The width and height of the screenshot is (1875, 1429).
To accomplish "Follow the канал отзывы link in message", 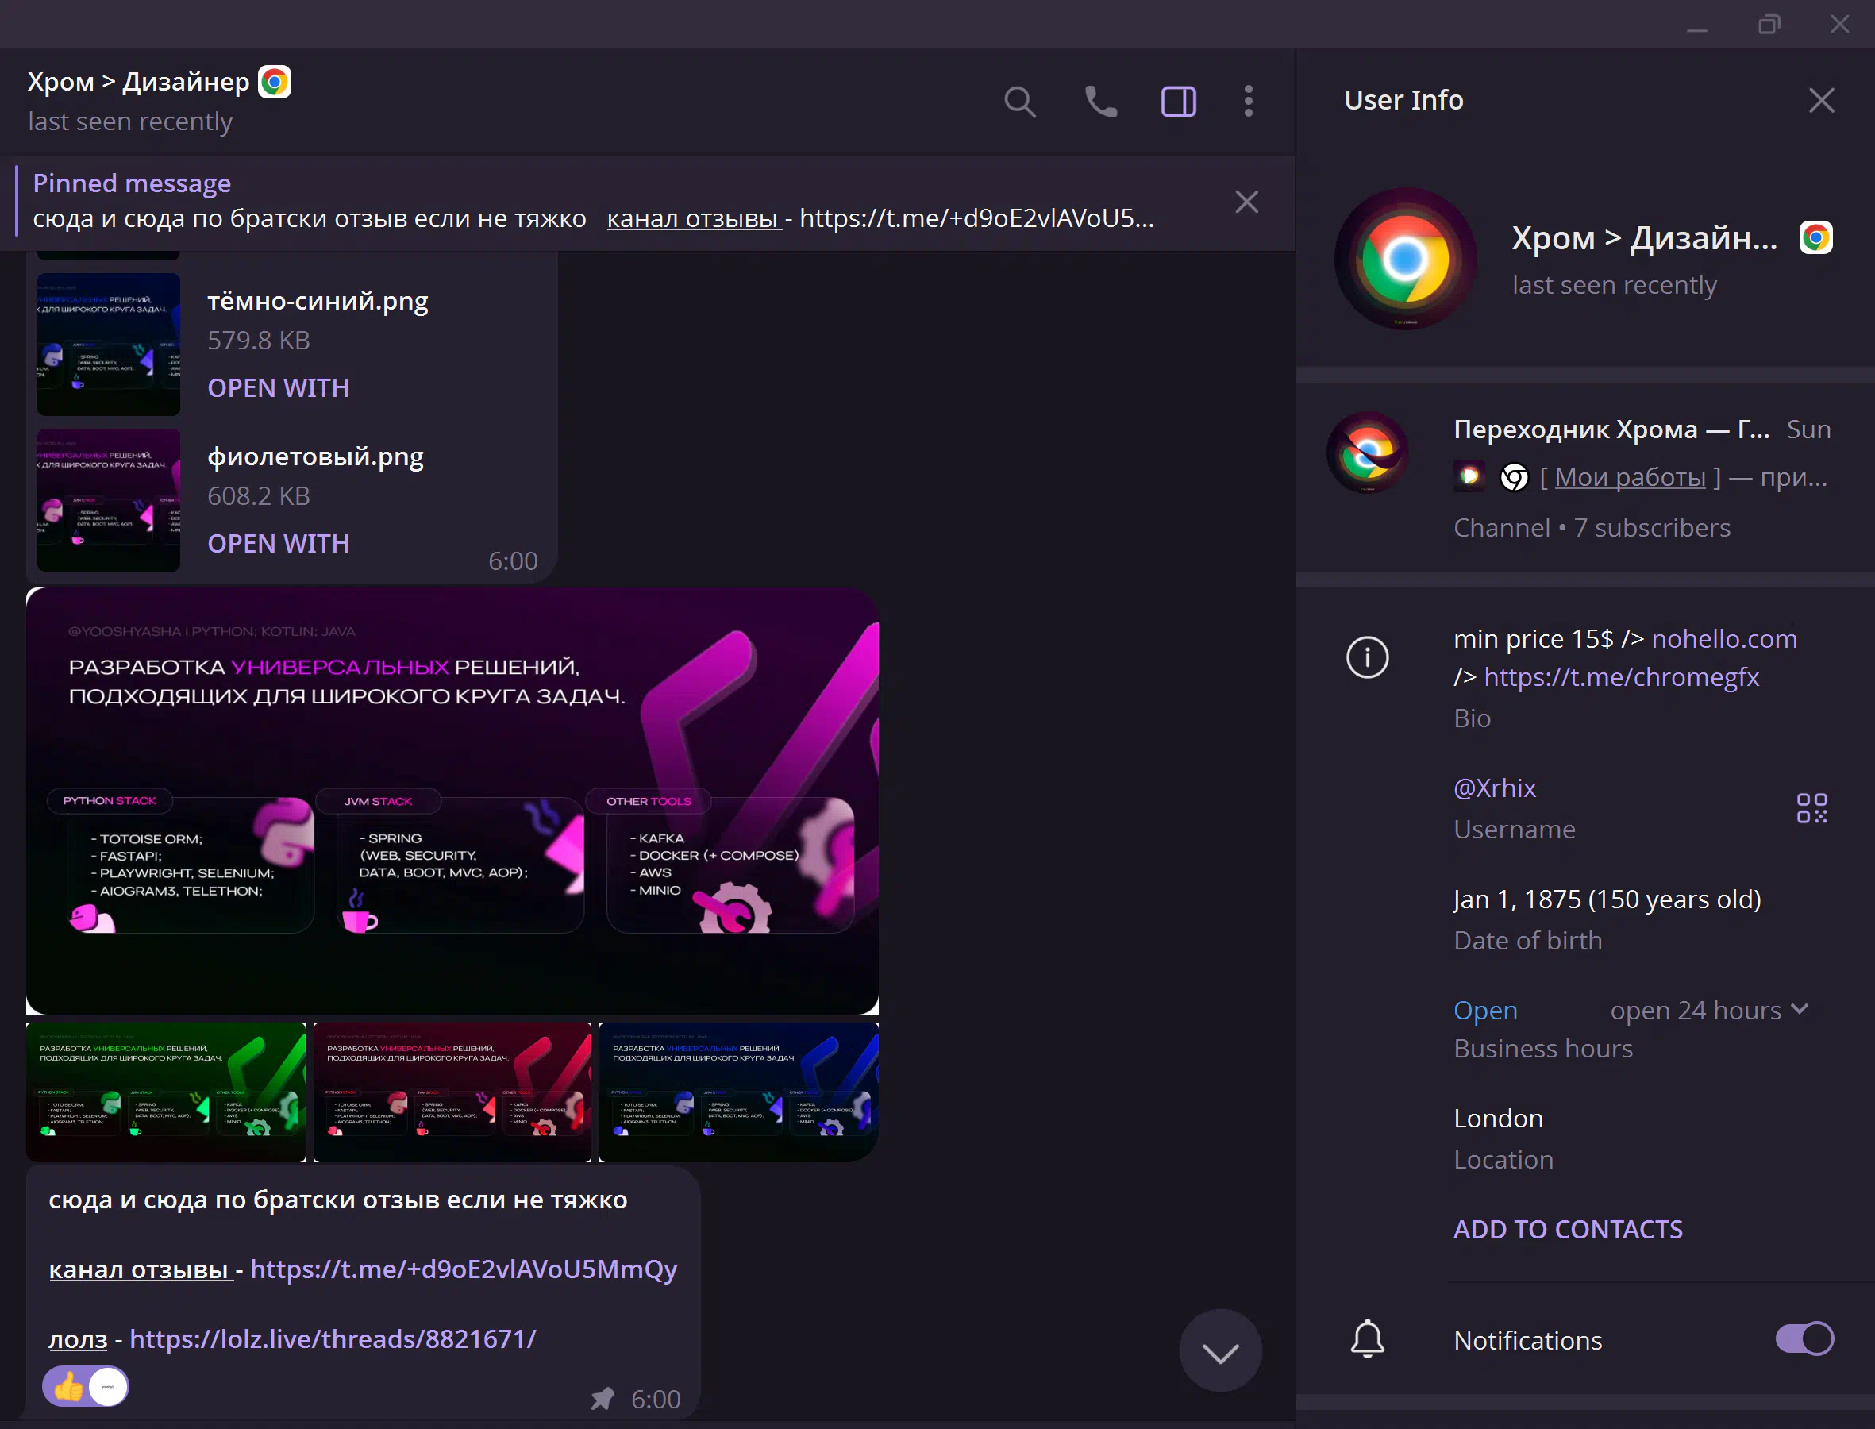I will tap(140, 1269).
